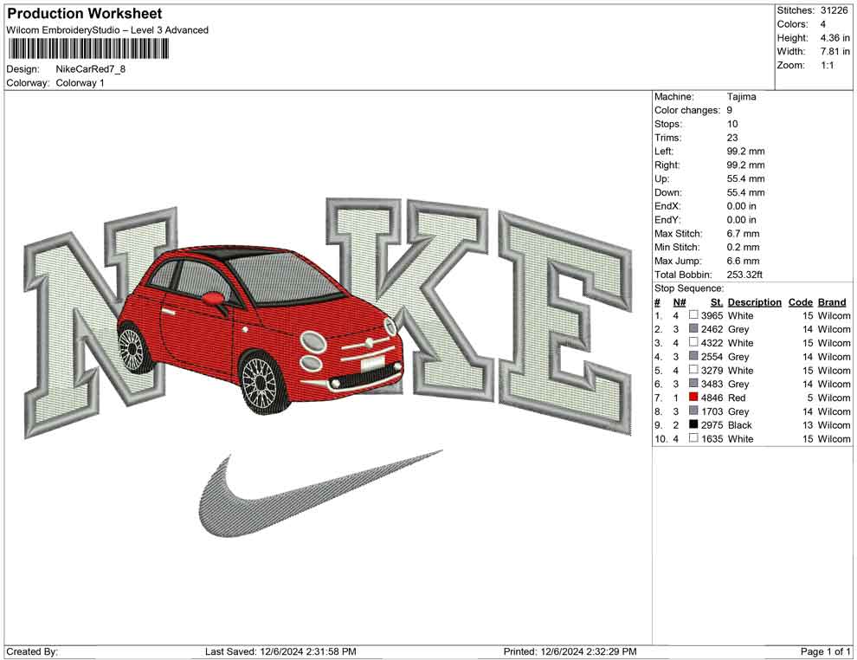Click the design name NikeCarRed7_8
The height and width of the screenshot is (660, 857).
pos(91,69)
